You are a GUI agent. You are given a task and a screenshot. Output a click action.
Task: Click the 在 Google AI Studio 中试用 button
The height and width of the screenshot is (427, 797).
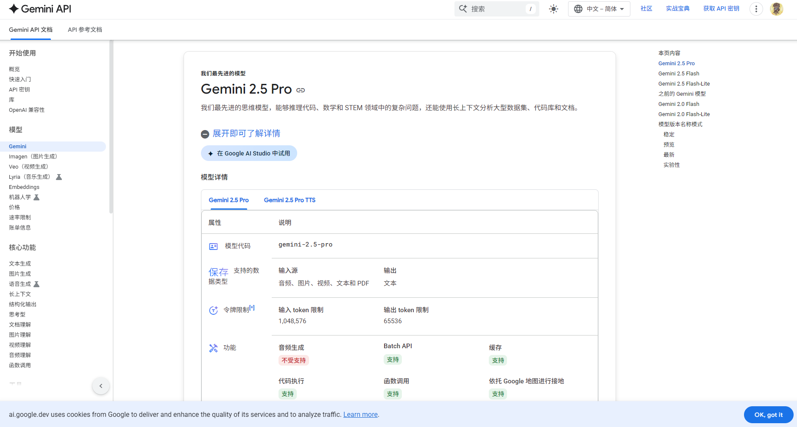point(249,153)
